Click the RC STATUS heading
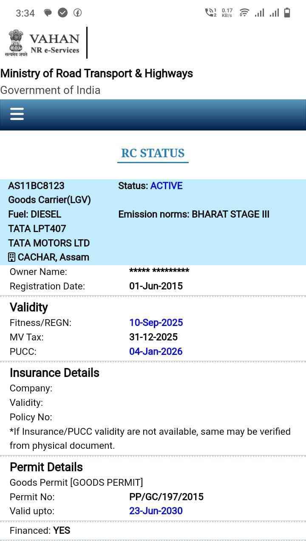This screenshot has width=306, height=541. (153, 153)
